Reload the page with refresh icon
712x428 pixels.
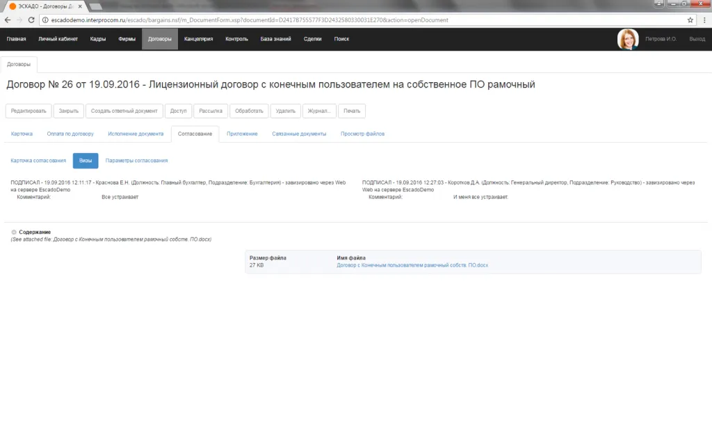pos(31,20)
